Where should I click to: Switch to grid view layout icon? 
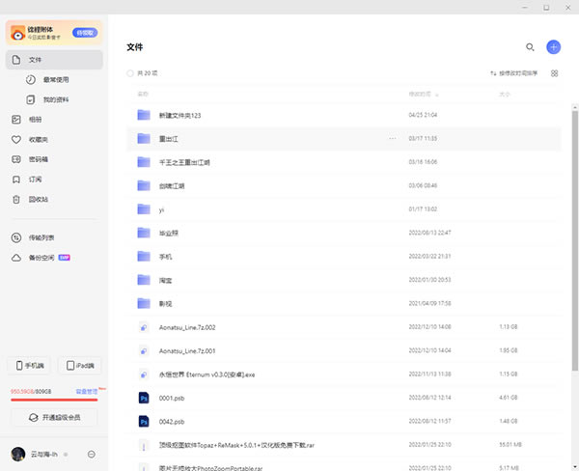click(x=554, y=73)
